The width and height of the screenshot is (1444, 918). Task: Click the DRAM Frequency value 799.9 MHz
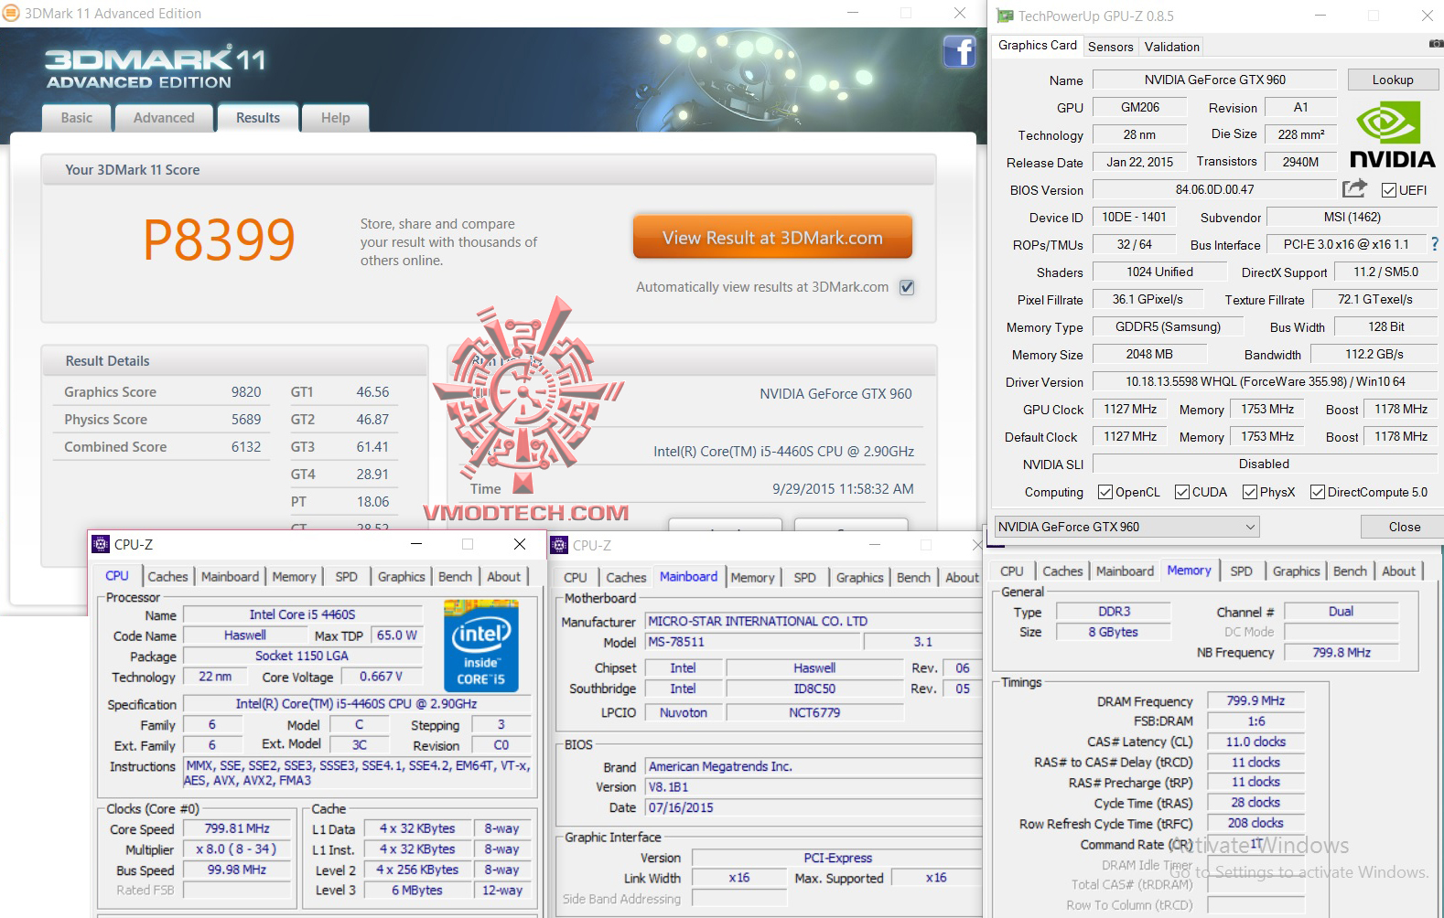1255,701
